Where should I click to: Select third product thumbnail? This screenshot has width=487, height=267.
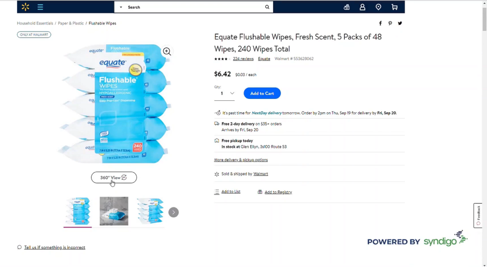pos(150,211)
